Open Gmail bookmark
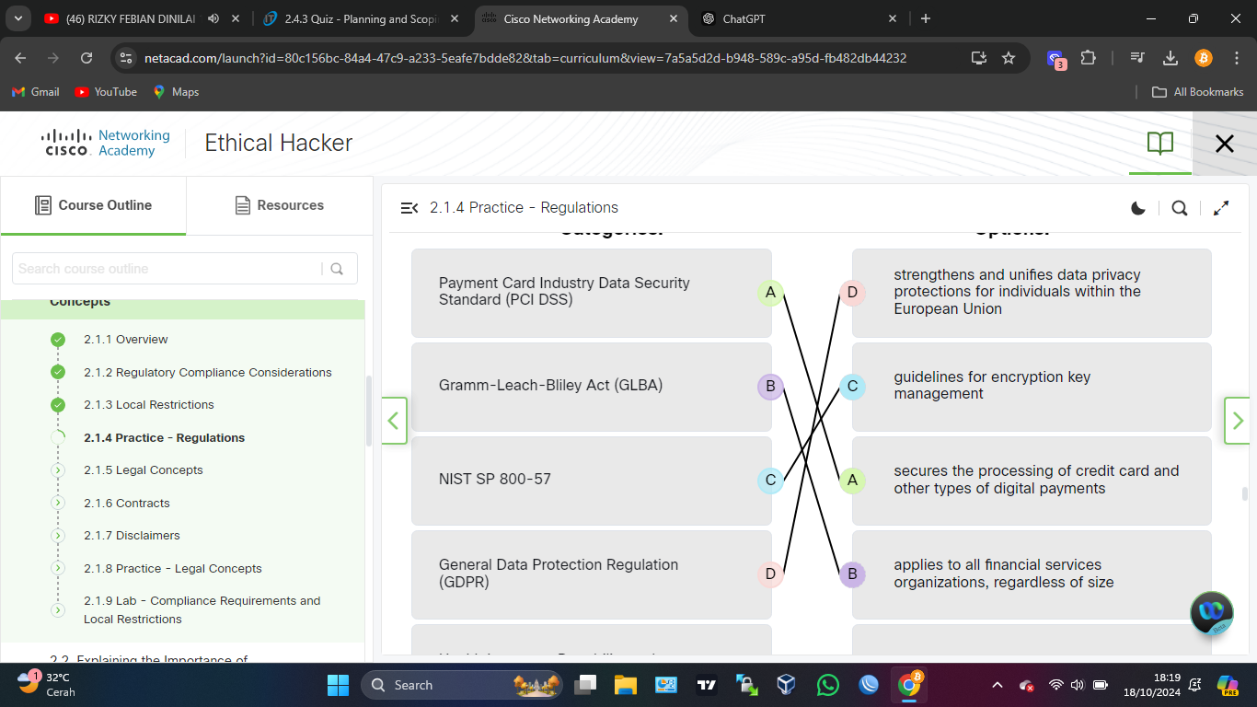This screenshot has height=707, width=1257. coord(35,92)
